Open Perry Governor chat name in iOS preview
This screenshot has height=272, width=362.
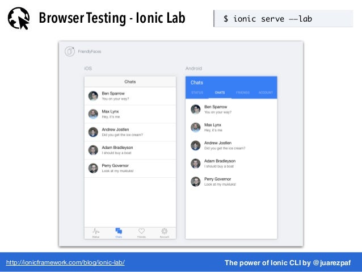[x=115, y=165]
